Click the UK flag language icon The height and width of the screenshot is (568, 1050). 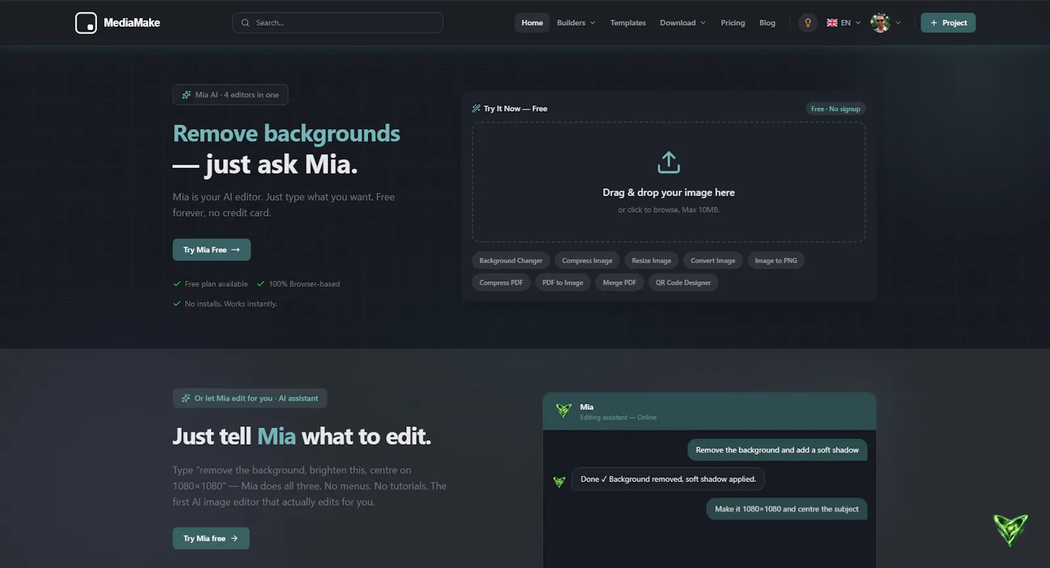[832, 23]
